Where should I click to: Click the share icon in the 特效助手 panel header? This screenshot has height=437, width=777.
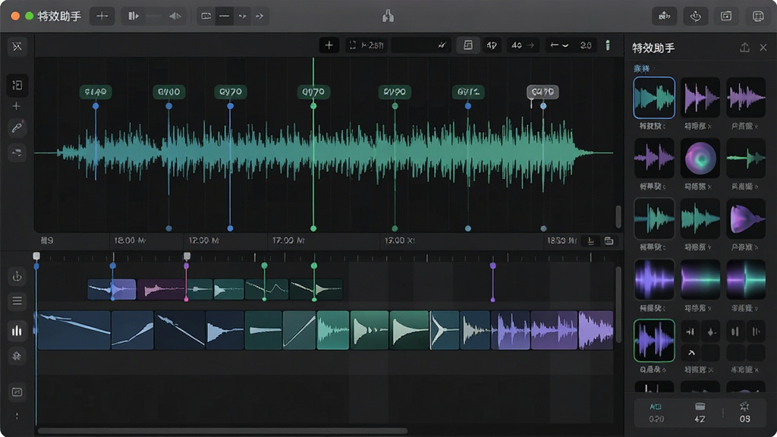coord(744,48)
